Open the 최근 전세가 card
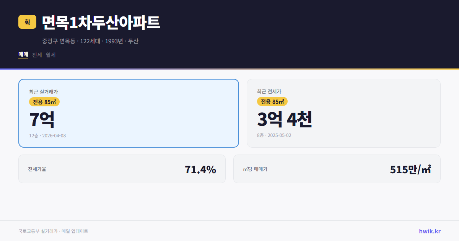 (343, 113)
